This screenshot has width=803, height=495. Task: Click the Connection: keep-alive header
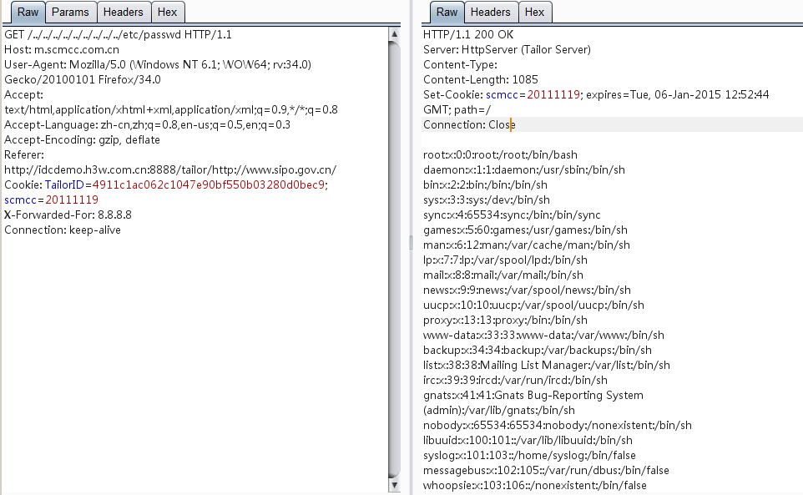(63, 230)
